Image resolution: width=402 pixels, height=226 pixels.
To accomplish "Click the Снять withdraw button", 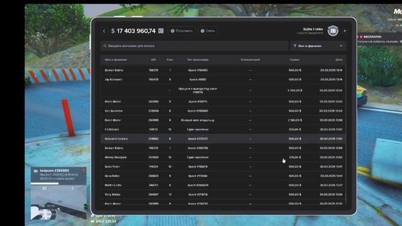I will coord(208,31).
